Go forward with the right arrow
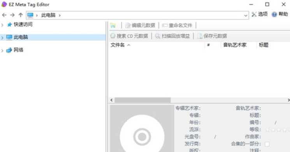The height and width of the screenshot is (152, 290). click(12, 15)
